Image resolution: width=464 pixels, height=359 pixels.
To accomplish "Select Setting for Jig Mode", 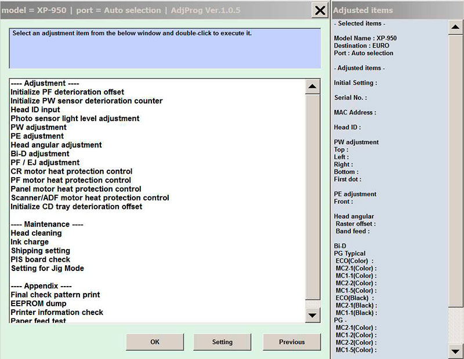I will [48, 269].
